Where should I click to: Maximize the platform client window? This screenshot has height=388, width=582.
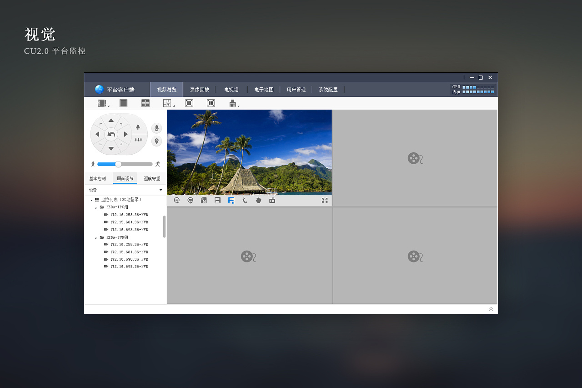pyautogui.click(x=481, y=78)
